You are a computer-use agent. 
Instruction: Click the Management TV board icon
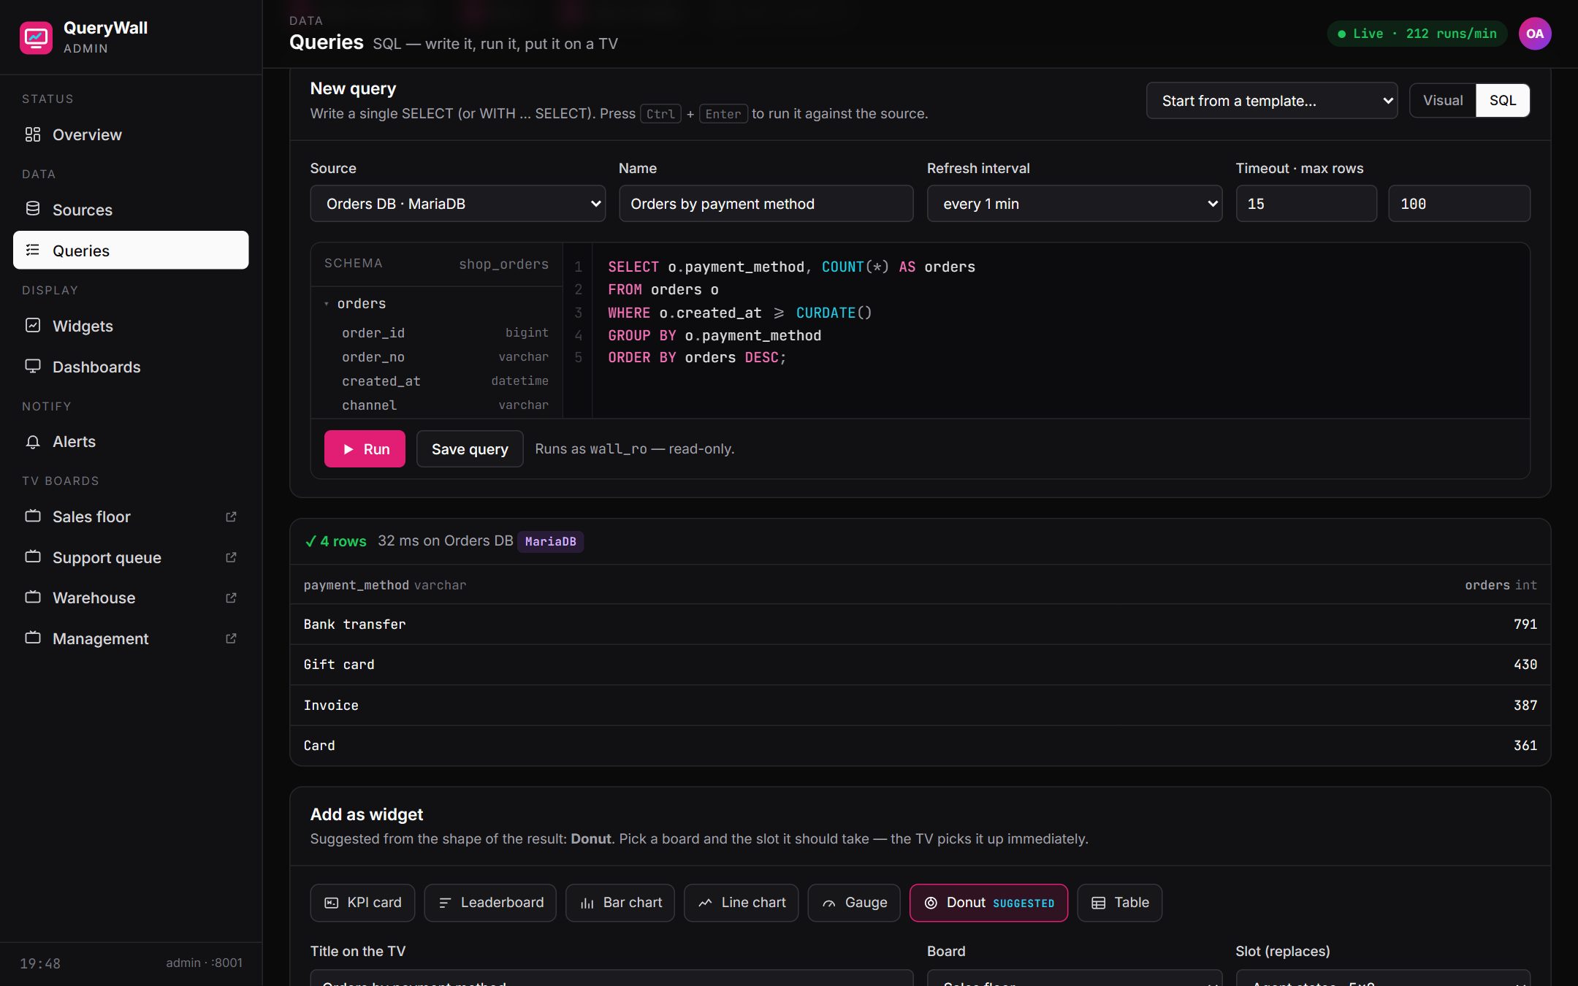33,638
